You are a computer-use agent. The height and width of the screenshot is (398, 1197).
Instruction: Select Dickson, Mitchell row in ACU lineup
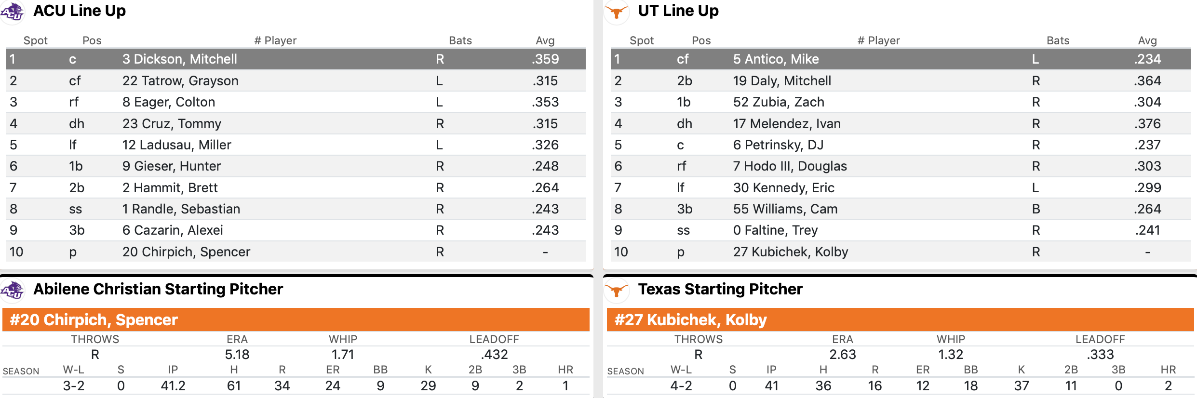click(x=180, y=59)
